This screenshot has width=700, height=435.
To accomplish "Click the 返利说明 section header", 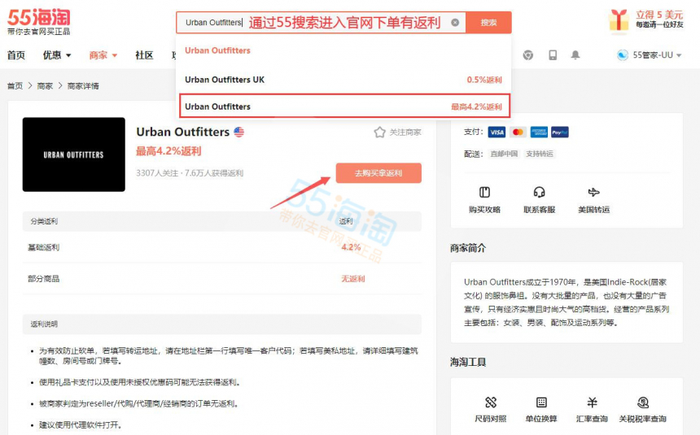I will (44, 324).
